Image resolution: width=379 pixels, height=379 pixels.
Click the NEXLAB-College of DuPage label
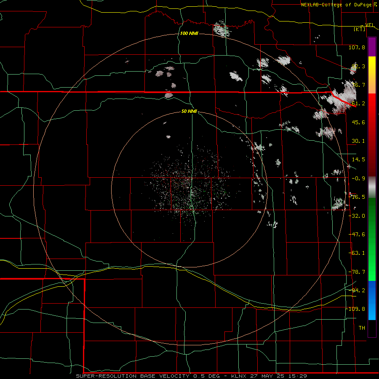pyautogui.click(x=336, y=5)
